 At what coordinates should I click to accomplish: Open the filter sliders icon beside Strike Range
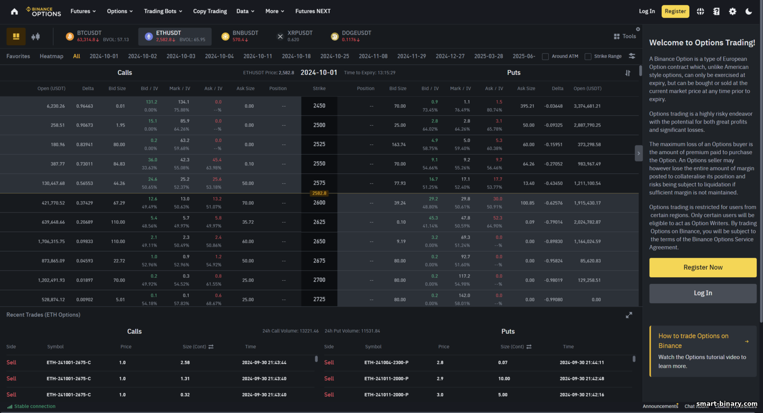coord(632,56)
